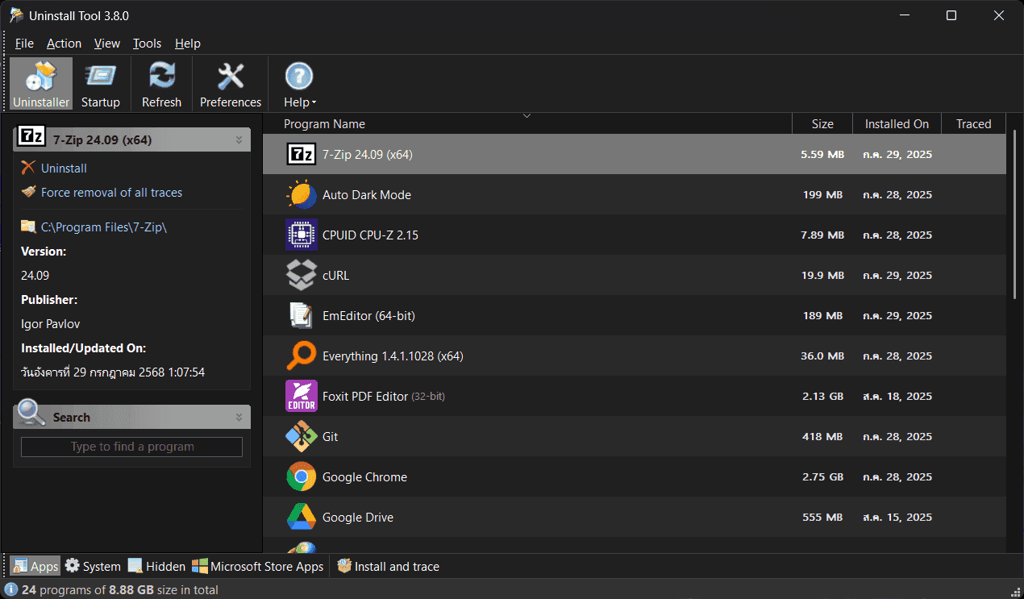Click the Foxit PDF Editor icon
1024x599 pixels.
point(302,396)
